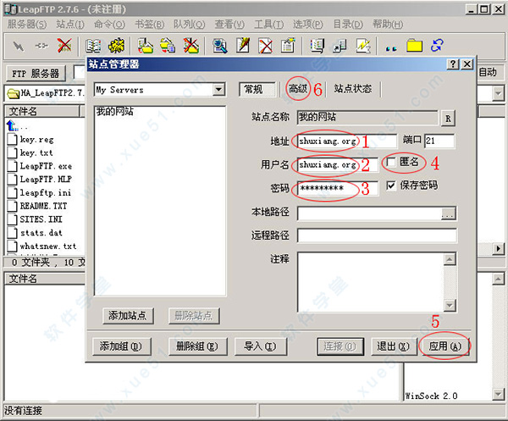The width and height of the screenshot is (508, 421).
Task: Click the HA_LeapFTP2.7 folder icon
Action: (13, 93)
